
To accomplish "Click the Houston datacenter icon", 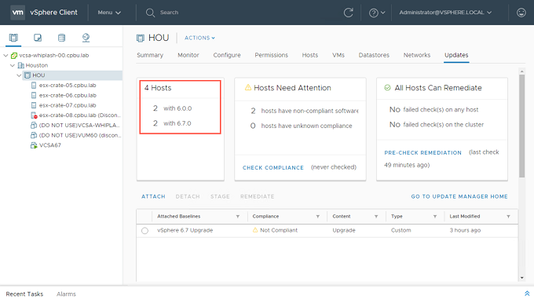I will coord(20,65).
